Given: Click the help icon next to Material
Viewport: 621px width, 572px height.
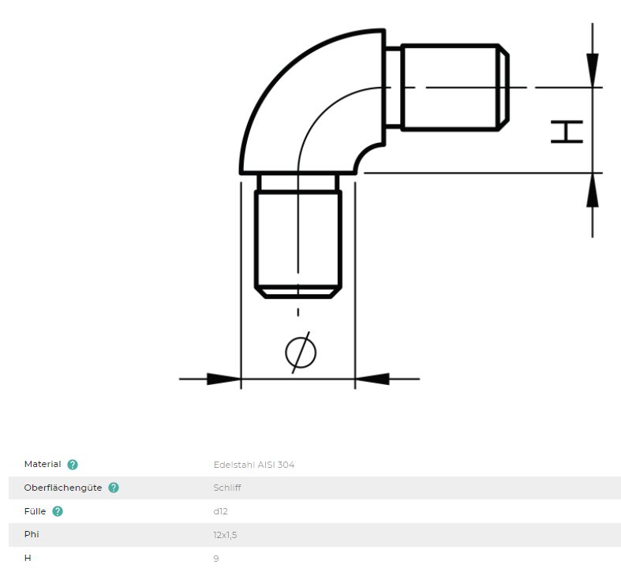Looking at the screenshot, I should (x=73, y=465).
